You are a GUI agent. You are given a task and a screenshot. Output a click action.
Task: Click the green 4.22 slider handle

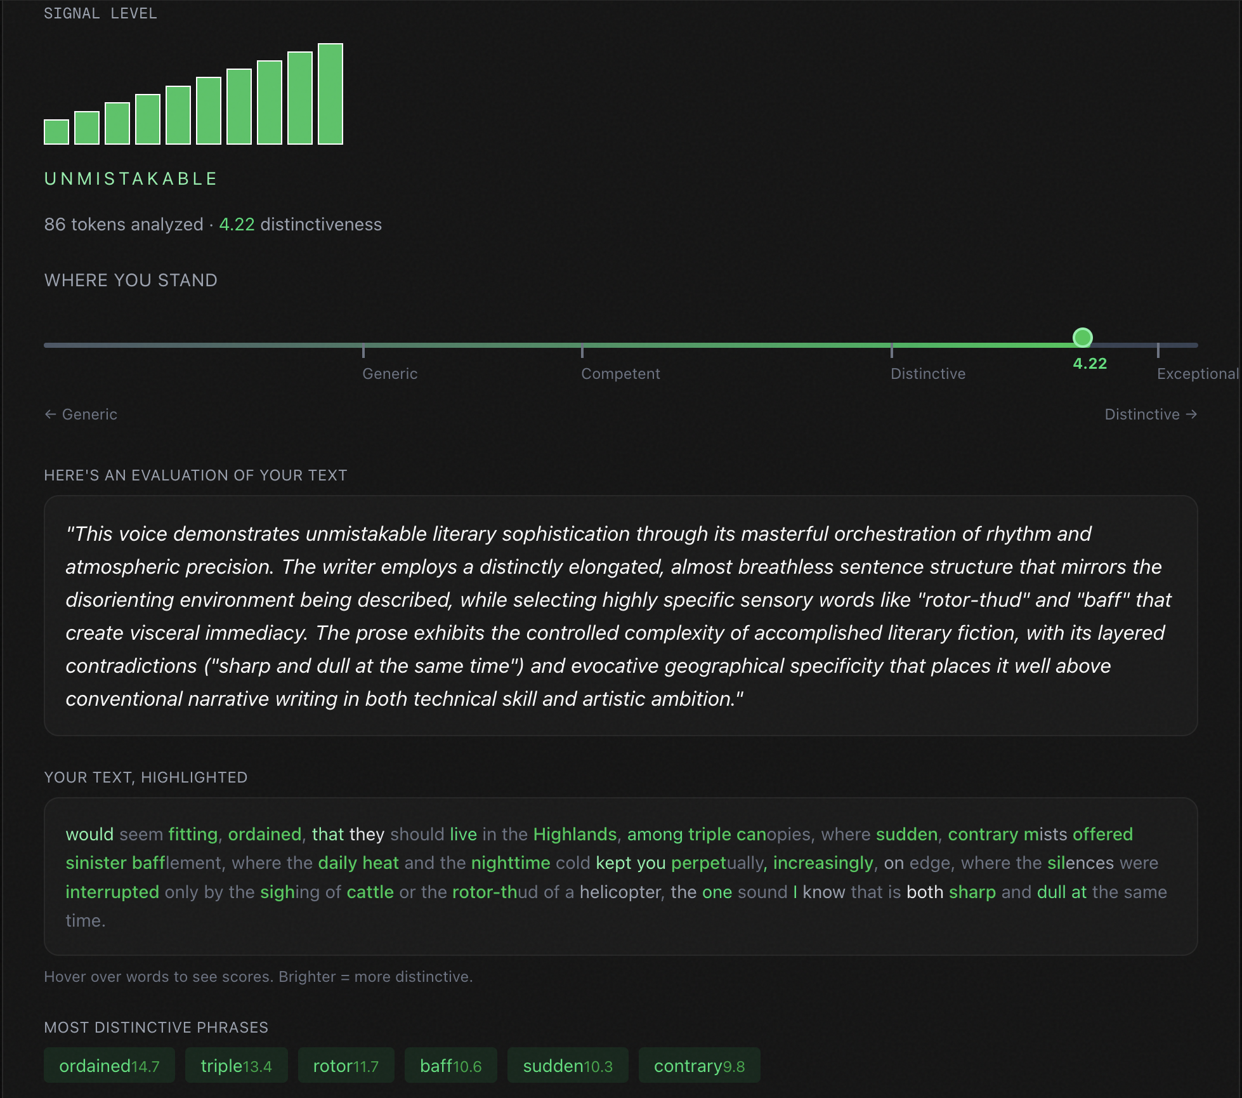pos(1082,338)
